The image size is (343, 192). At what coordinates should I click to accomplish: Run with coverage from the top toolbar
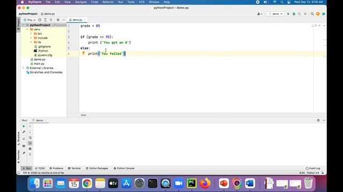tap(300, 14)
